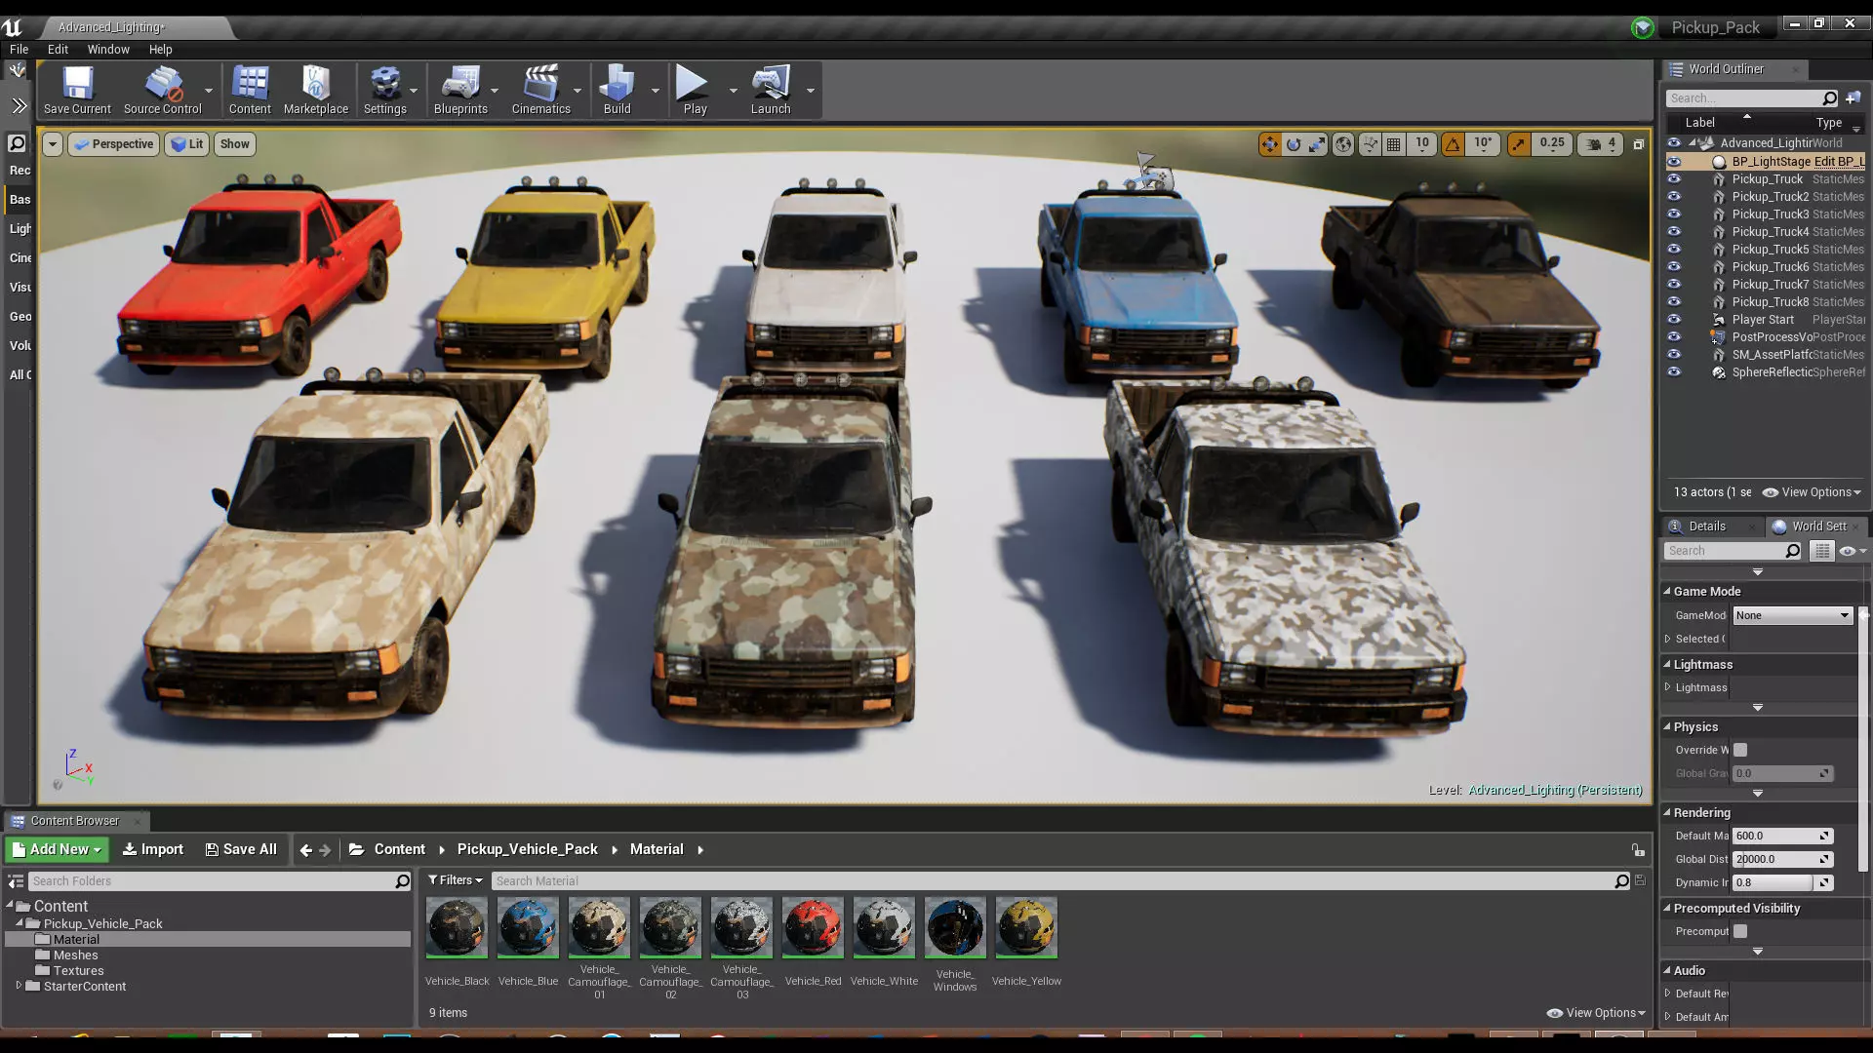Toggle surface snapping icon in viewport
The width and height of the screenshot is (1873, 1053).
[1371, 144]
